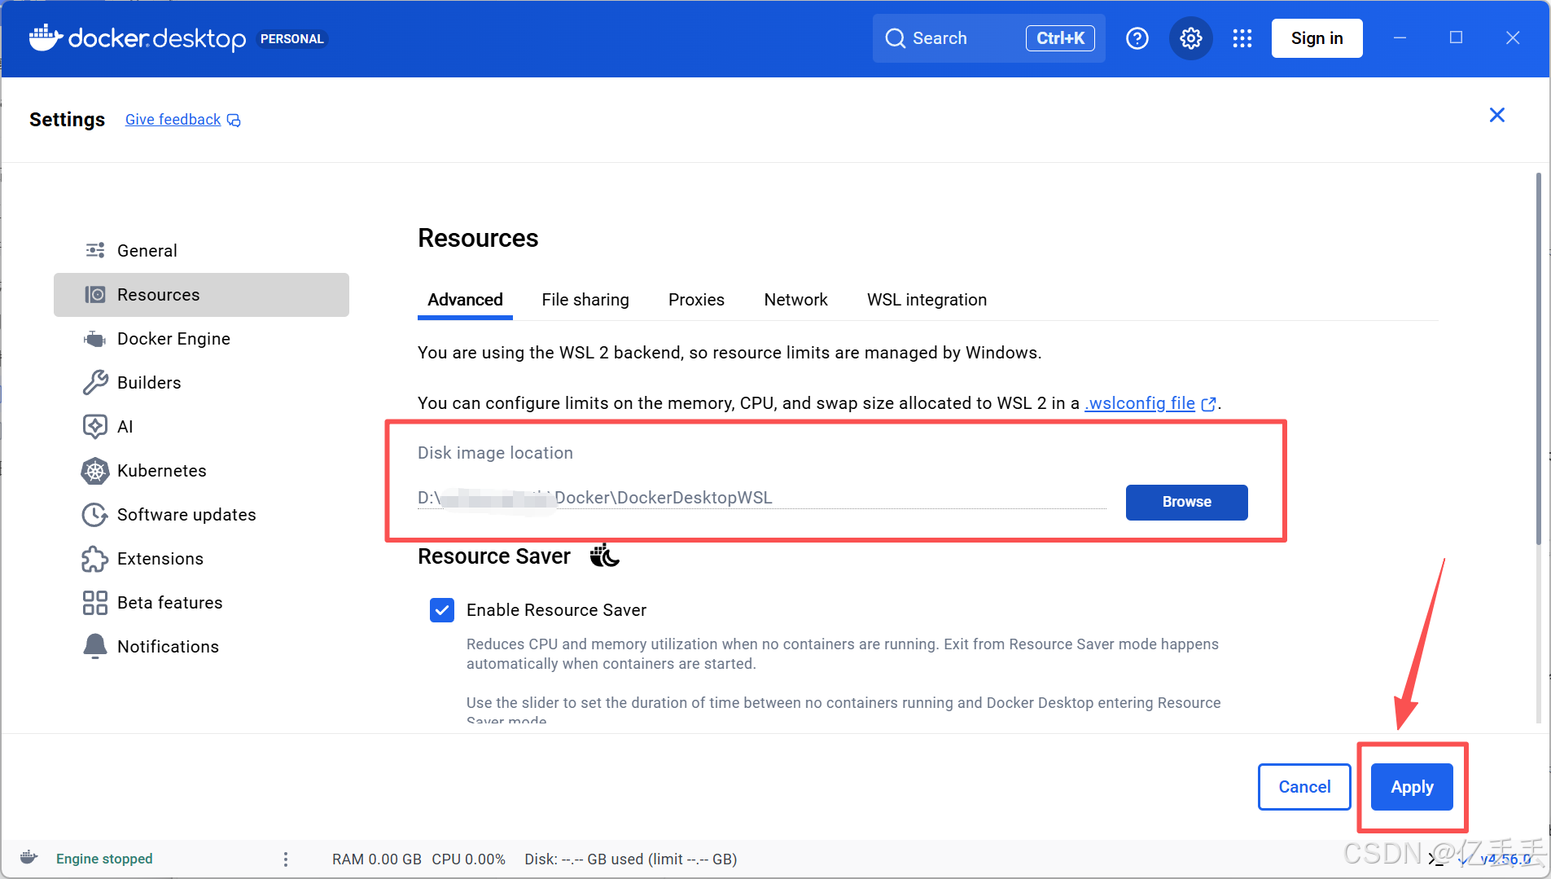Click the Engine stopped status text

click(104, 859)
